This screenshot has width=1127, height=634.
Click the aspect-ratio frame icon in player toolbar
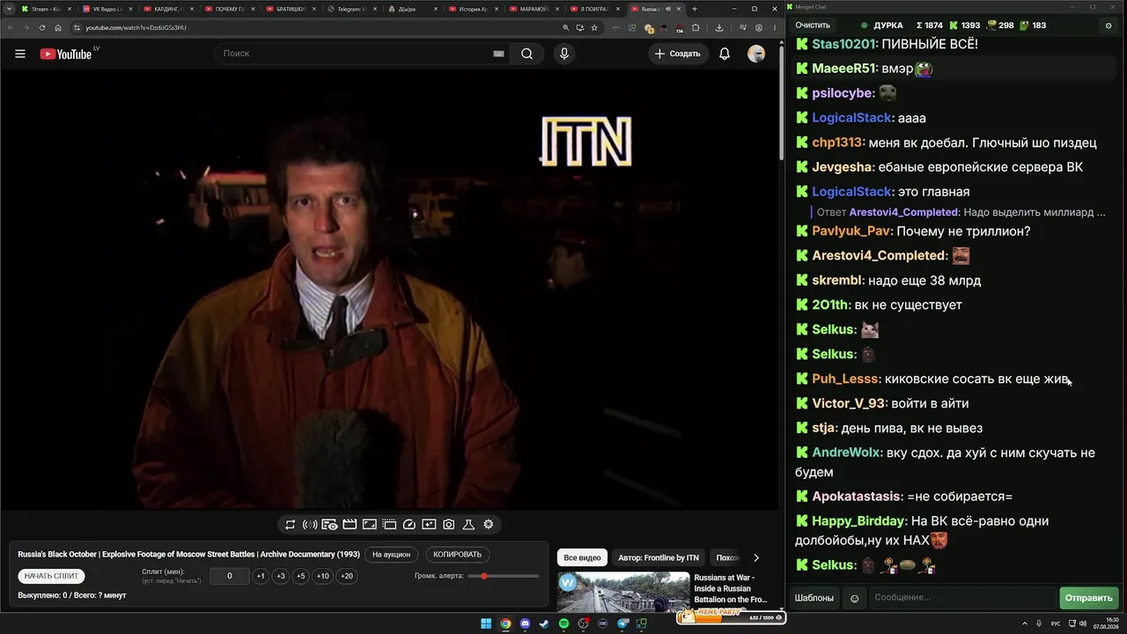point(369,525)
